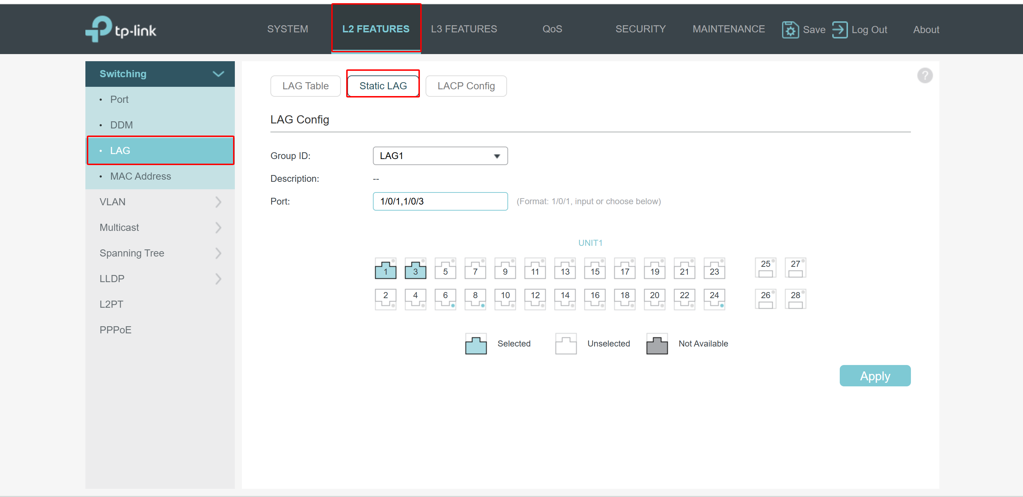Screen dimensions: 1023x497
Task: Select port 24 icon
Action: pyautogui.click(x=714, y=299)
